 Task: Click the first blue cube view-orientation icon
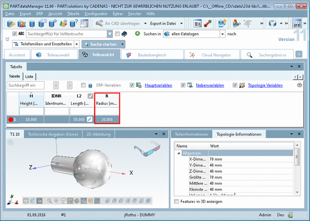click(x=107, y=201)
